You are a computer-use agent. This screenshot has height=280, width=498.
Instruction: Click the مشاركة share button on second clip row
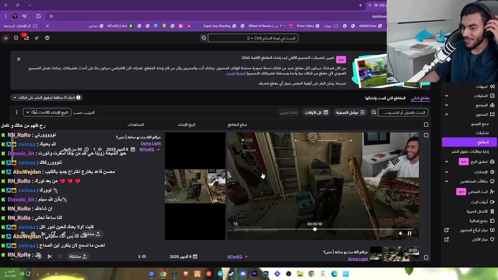(78, 257)
